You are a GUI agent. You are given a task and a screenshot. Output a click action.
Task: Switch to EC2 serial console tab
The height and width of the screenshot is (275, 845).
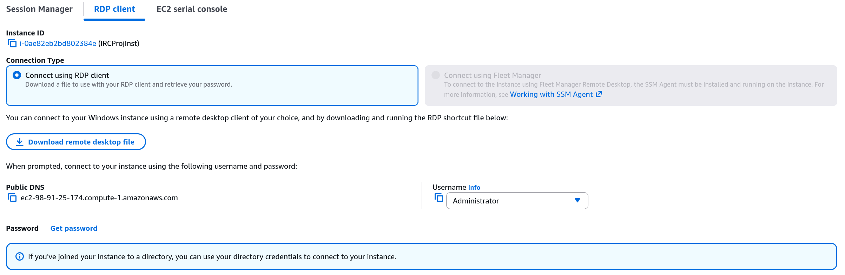coord(192,9)
